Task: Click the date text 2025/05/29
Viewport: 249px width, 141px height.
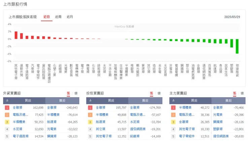Action: [232, 17]
